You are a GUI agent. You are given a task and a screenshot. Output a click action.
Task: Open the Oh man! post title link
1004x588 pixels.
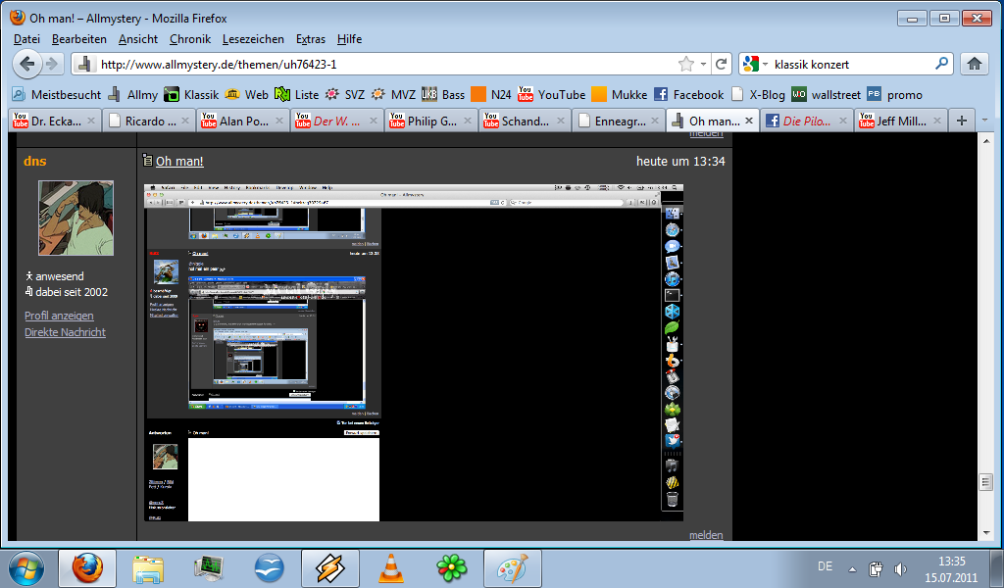tap(179, 162)
